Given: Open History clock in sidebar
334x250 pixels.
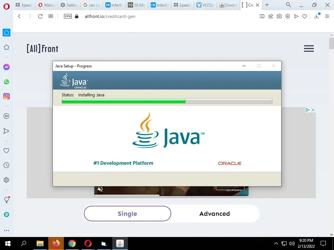Looking at the screenshot, I should point(7,165).
